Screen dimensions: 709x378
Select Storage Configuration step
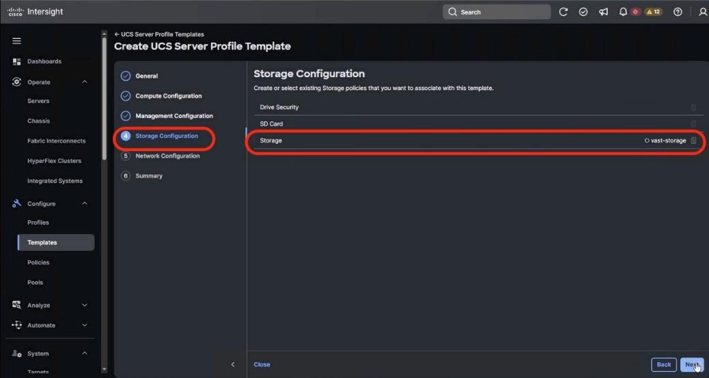(167, 136)
